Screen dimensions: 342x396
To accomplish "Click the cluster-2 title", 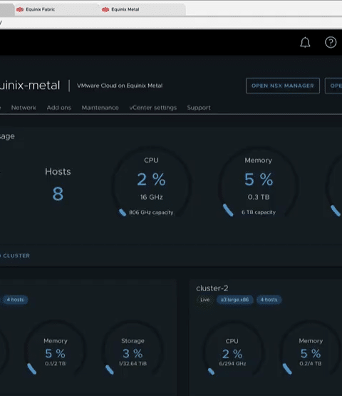I will pyautogui.click(x=212, y=288).
